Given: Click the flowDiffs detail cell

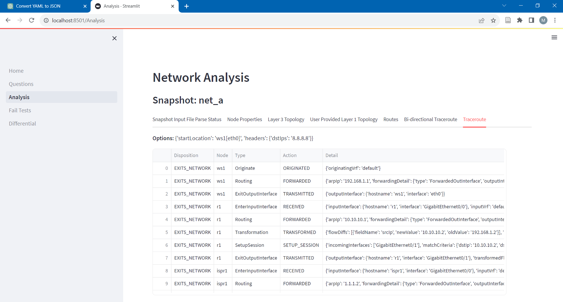Looking at the screenshot, I should 413,232.
